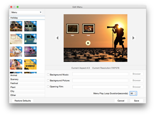Click Browser button for Background Picture
This screenshot has width=155, height=116.
tap(136, 80)
